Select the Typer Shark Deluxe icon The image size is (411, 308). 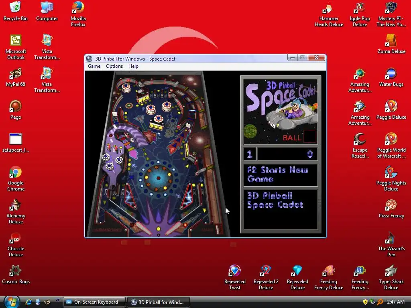[x=391, y=278]
